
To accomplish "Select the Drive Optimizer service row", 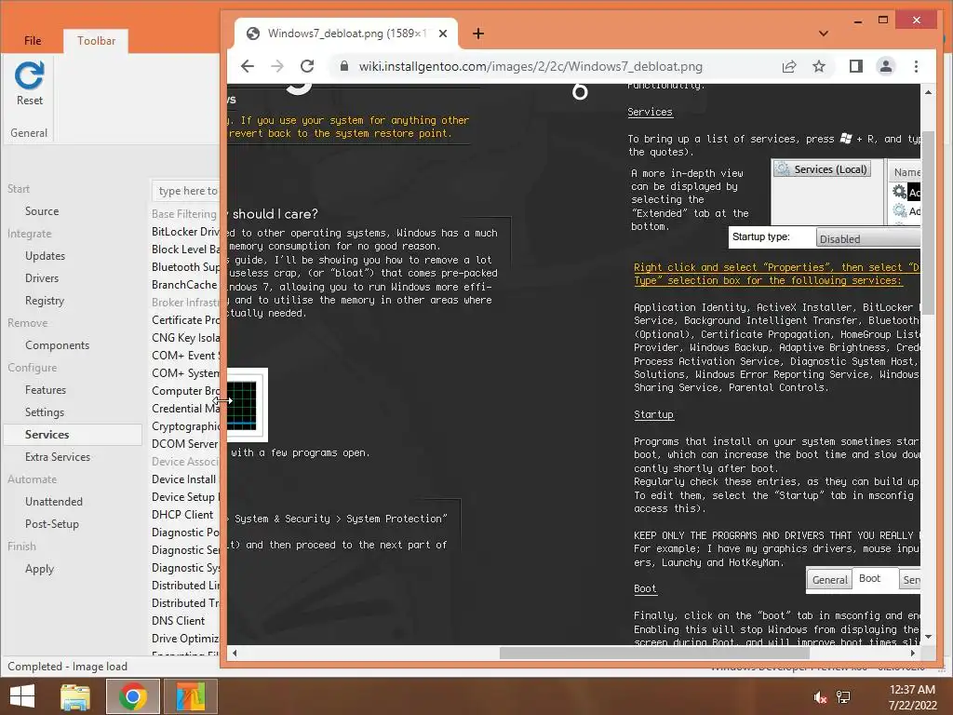I will [185, 639].
